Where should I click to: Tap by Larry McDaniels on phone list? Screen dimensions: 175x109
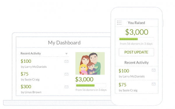coord(132,77)
